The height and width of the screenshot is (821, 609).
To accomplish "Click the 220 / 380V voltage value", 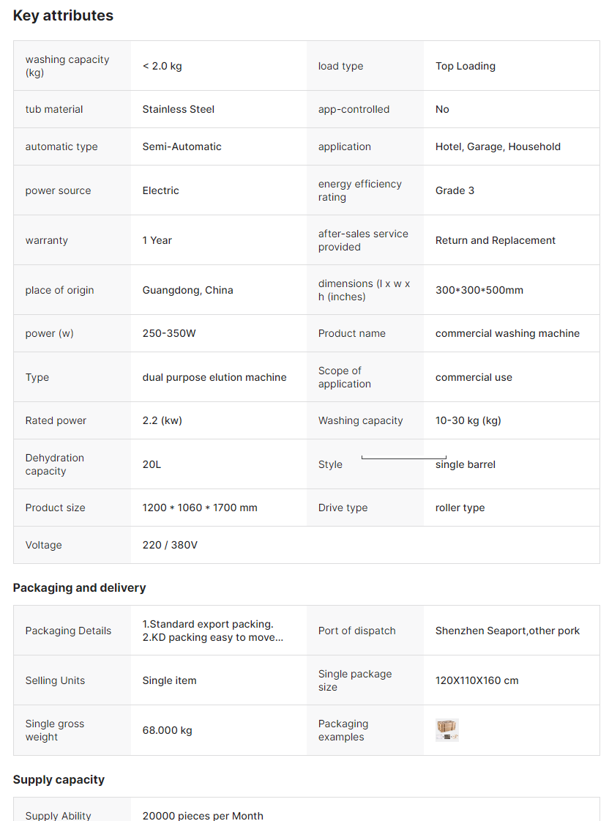I will [x=170, y=545].
